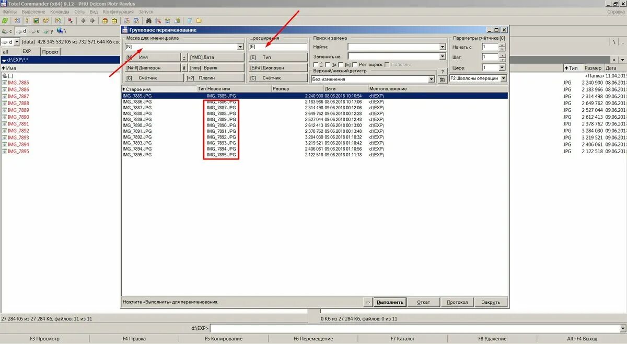Click the Откат button
The width and height of the screenshot is (627, 344).
tap(423, 302)
